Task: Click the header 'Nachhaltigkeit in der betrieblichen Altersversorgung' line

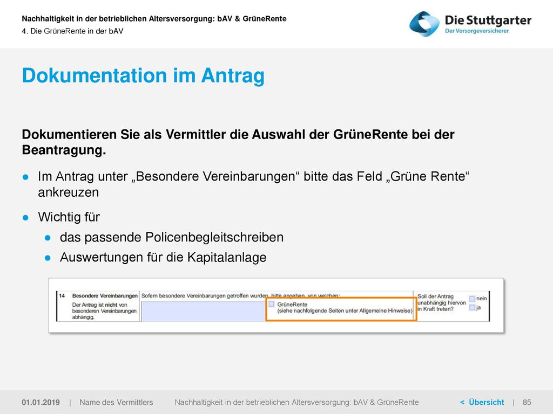Action: tap(154, 19)
